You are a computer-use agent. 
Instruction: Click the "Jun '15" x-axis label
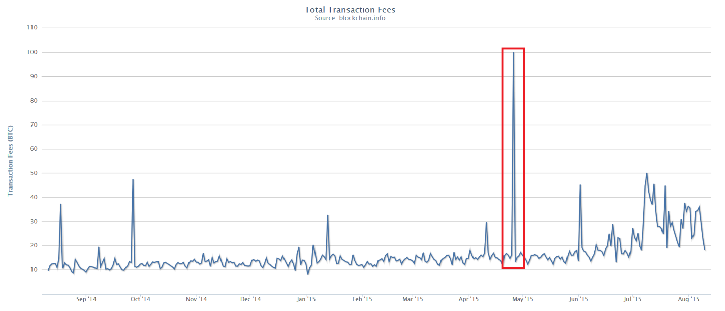click(x=579, y=299)
